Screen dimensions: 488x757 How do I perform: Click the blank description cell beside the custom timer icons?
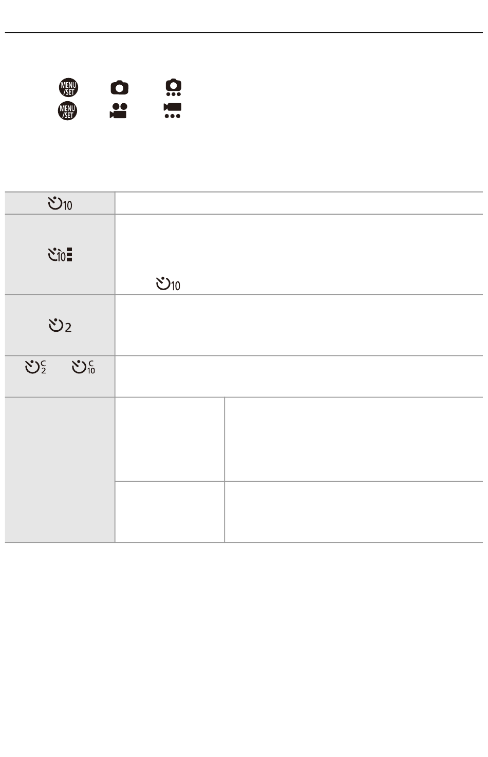point(299,376)
